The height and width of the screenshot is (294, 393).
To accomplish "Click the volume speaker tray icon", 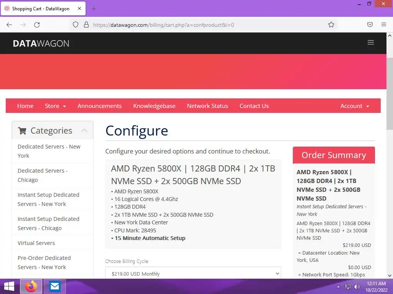I will pos(357,287).
